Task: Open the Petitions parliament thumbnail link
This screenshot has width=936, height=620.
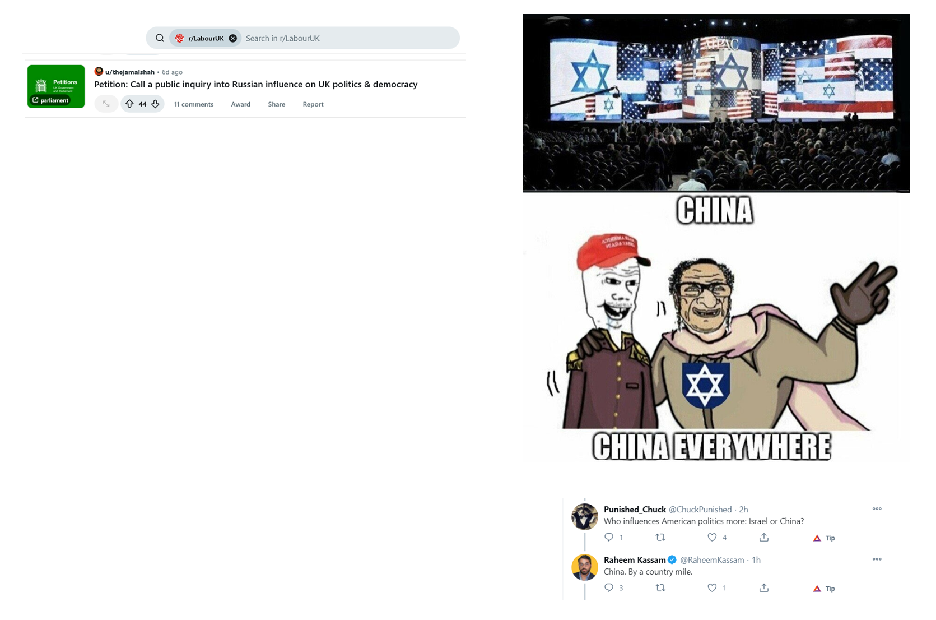Action: tap(56, 86)
